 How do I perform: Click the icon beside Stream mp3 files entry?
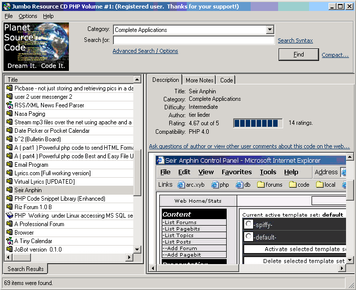9,122
